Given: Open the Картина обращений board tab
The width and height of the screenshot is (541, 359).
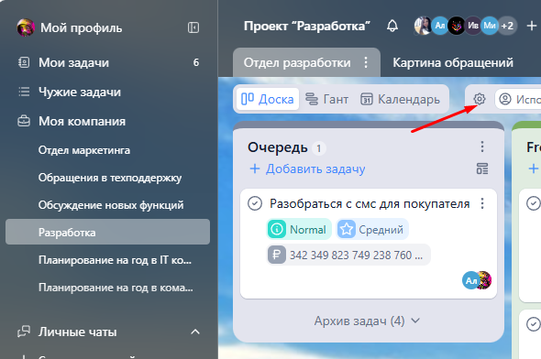Looking at the screenshot, I should (453, 62).
